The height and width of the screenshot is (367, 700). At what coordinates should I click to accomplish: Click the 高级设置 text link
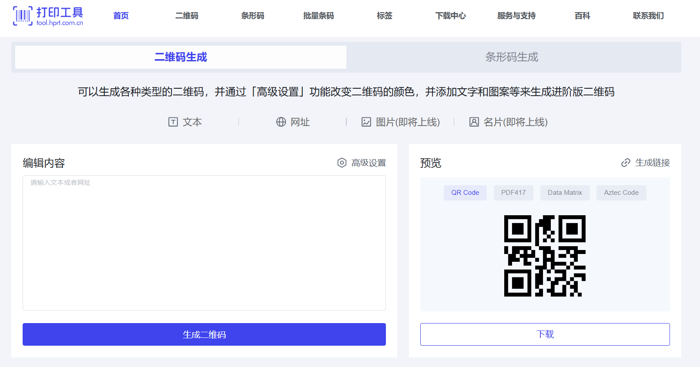(369, 163)
